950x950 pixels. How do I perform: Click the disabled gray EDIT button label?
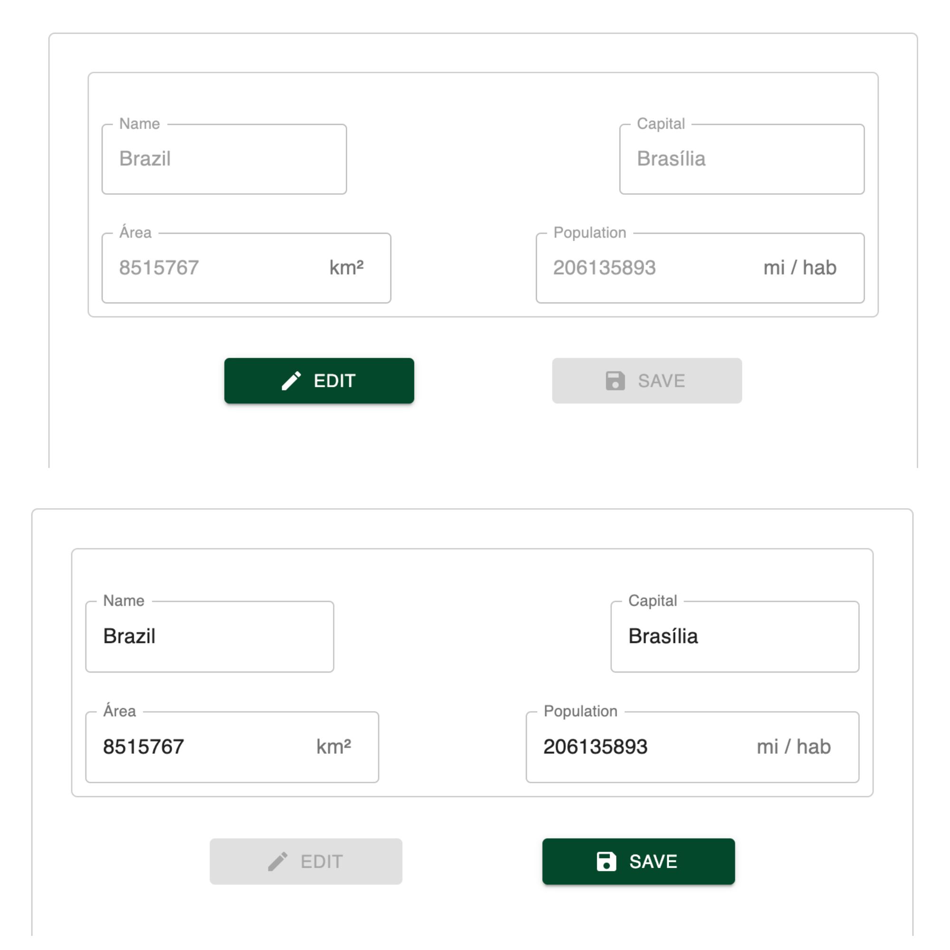point(322,862)
